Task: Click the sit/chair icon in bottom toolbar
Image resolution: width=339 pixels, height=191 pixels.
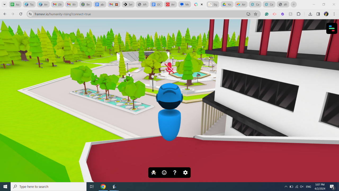Action: point(154,173)
